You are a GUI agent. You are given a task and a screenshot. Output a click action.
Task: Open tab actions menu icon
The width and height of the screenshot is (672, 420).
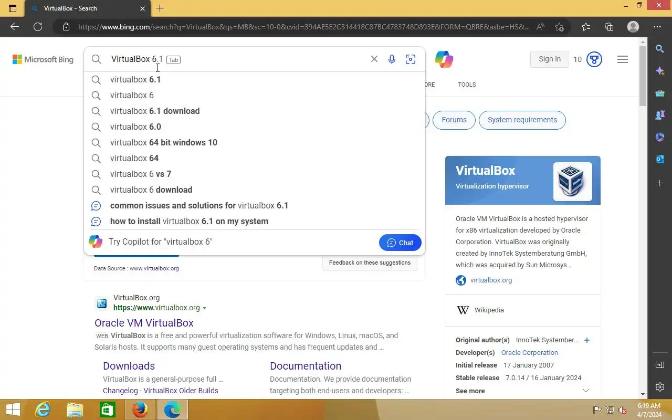(13, 8)
